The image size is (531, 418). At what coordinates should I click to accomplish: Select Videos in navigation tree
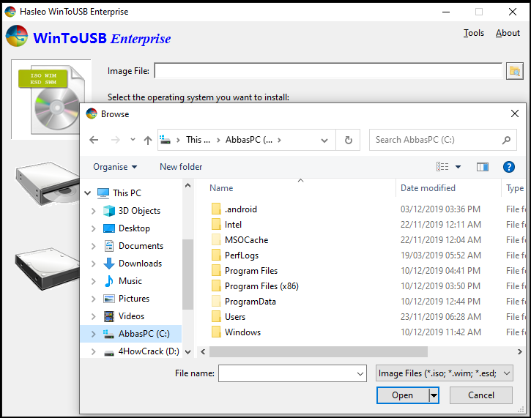pos(131,316)
